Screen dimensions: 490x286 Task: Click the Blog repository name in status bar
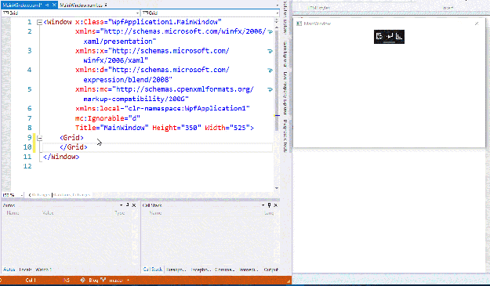tap(93, 280)
